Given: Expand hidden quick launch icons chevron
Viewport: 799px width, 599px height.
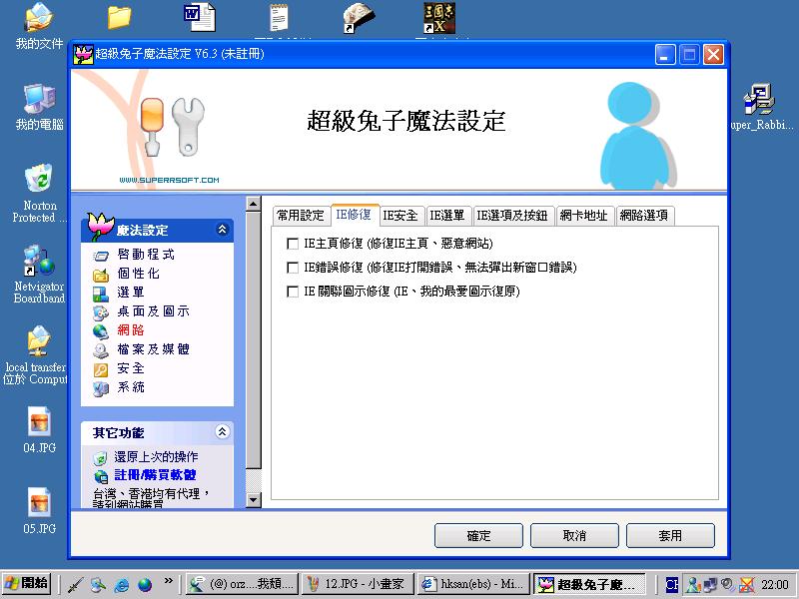Looking at the screenshot, I should [168, 581].
